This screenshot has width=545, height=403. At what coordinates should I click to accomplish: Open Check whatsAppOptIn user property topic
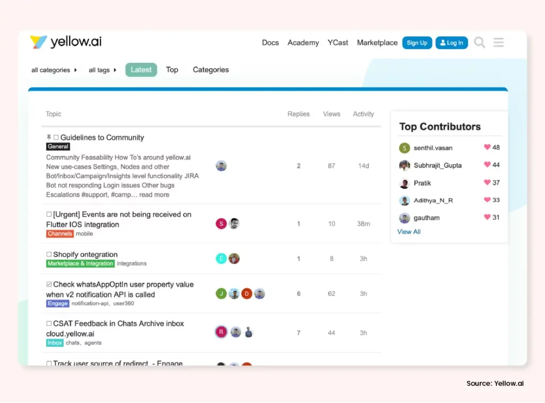point(120,289)
